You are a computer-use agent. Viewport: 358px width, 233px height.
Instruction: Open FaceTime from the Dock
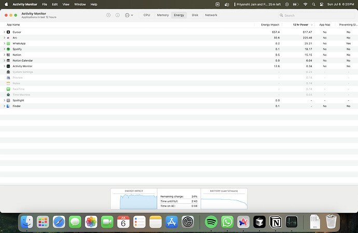107,222
